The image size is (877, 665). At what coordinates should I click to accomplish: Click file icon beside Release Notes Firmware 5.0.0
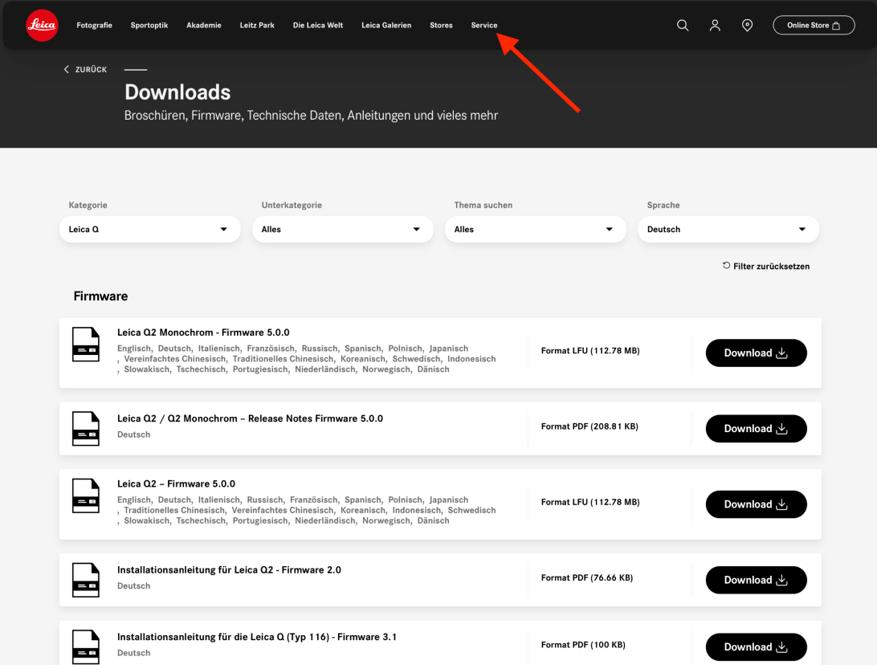[86, 428]
